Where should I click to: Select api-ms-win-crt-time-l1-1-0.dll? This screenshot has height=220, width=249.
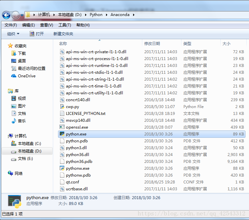point(94,86)
